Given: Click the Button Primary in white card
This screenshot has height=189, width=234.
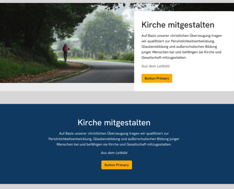Looking at the screenshot, I should 157,78.
